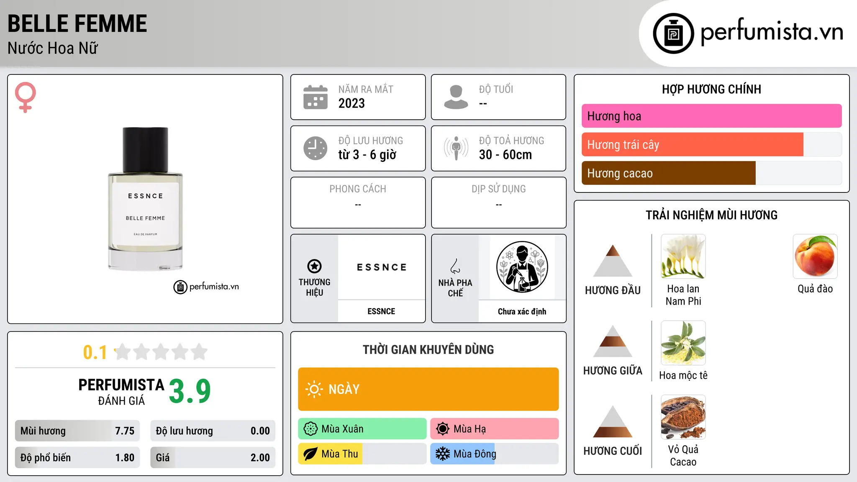Click the flower icon for Mùa Xuân

(310, 429)
